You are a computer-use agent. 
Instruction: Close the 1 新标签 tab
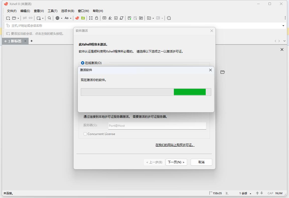(25, 41)
